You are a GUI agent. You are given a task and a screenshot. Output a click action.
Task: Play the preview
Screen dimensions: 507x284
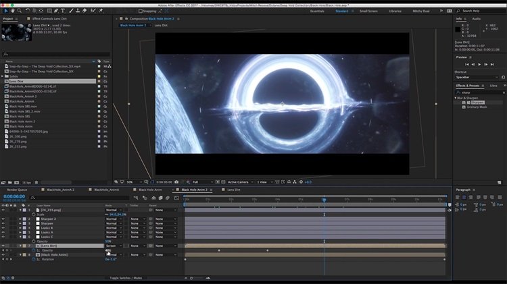479,64
